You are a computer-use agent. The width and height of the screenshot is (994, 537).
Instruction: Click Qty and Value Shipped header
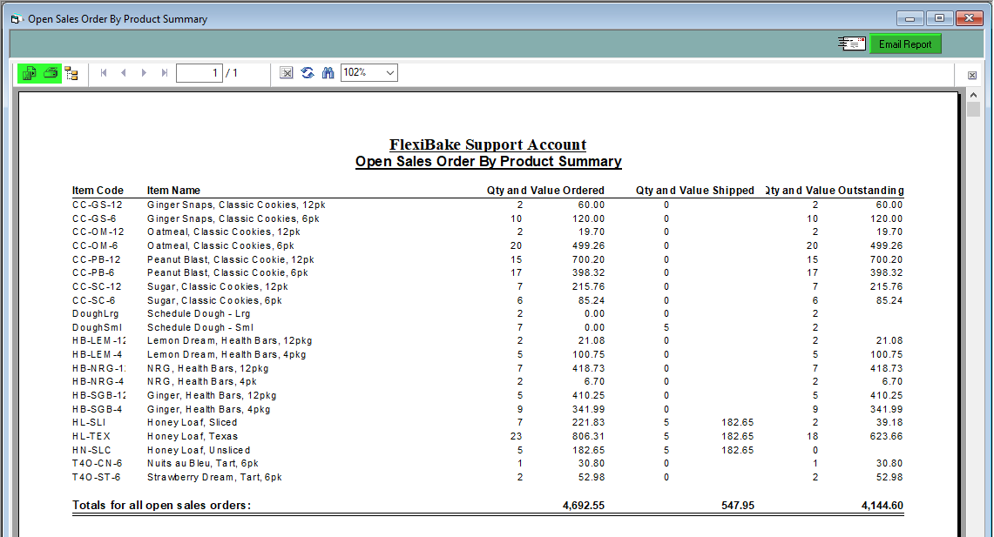point(695,191)
